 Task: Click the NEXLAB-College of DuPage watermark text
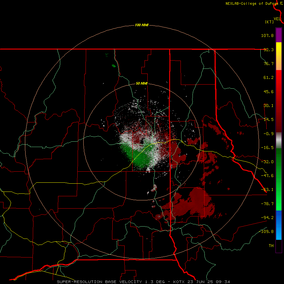252,3
